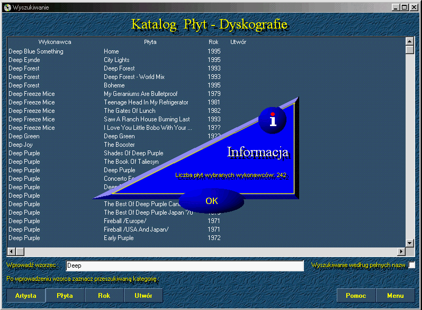Minimize the Wyszukiwanie window
The height and width of the screenshot is (310, 422).
point(395,7)
